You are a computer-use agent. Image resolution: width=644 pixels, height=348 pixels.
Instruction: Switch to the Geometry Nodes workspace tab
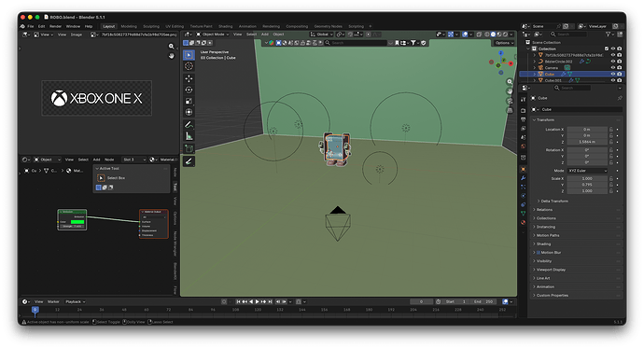coord(328,26)
